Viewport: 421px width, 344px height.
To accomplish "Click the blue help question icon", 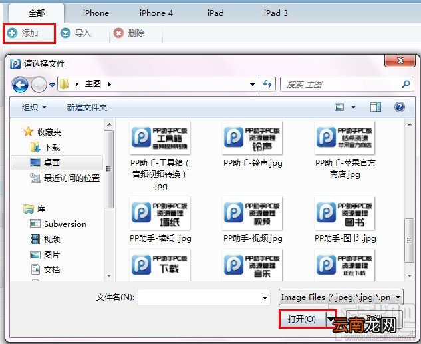I will tap(400, 107).
